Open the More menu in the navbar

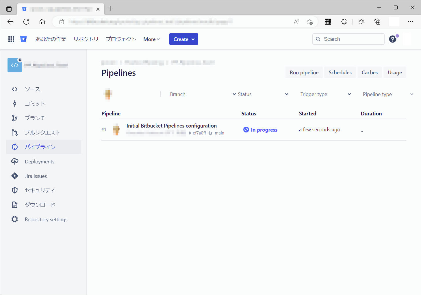(151, 39)
